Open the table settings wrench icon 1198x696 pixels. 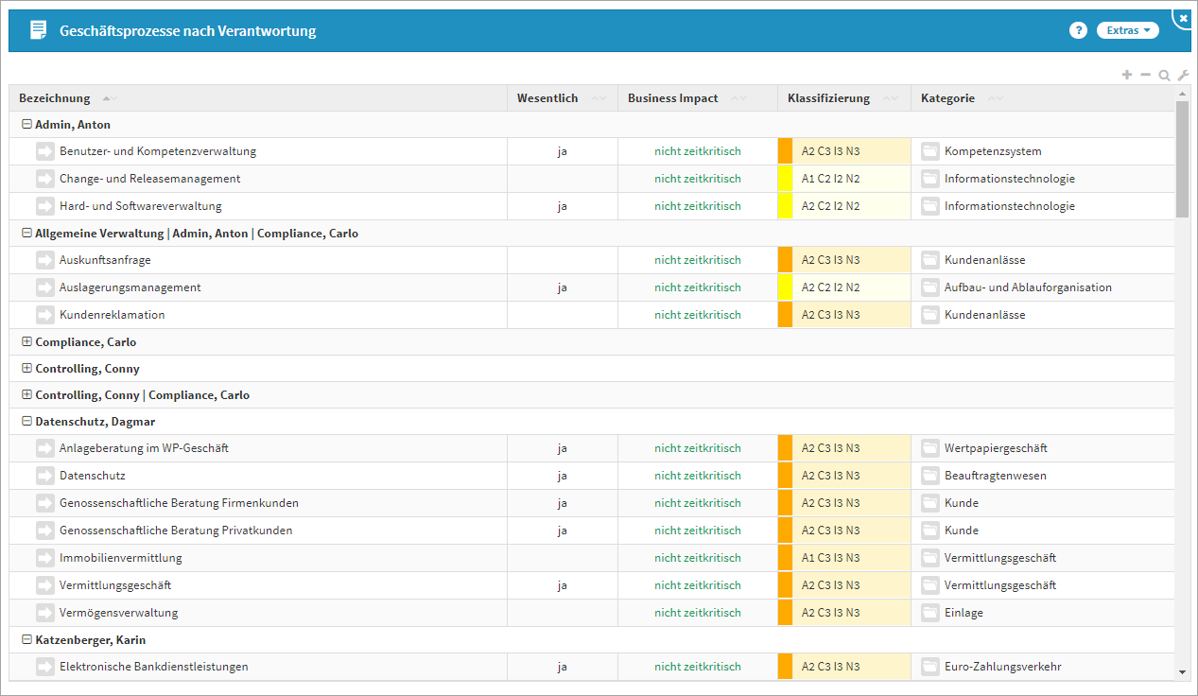point(1182,75)
